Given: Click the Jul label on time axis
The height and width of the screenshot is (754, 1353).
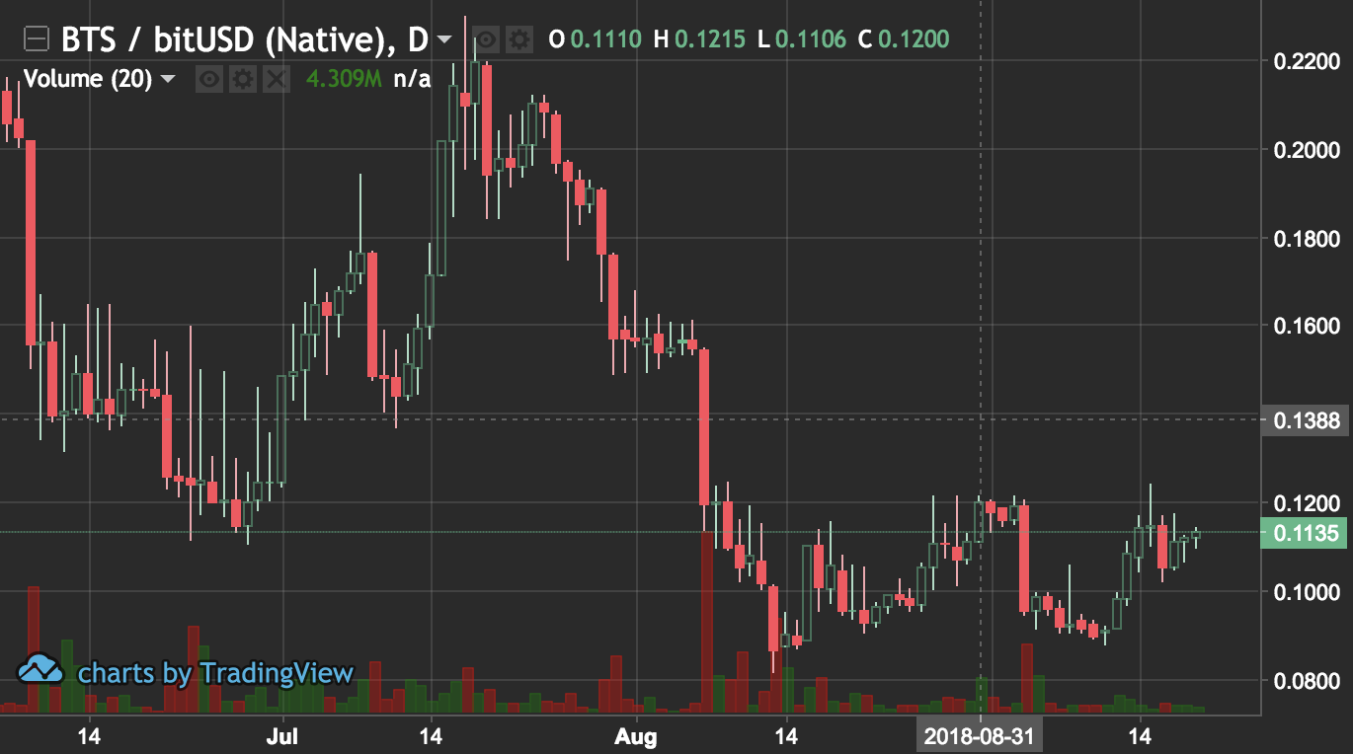Looking at the screenshot, I should coord(282,736).
